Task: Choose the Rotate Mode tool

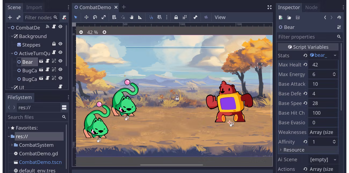Action: [95, 17]
